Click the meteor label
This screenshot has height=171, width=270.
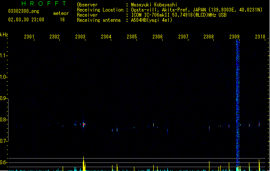point(61,13)
